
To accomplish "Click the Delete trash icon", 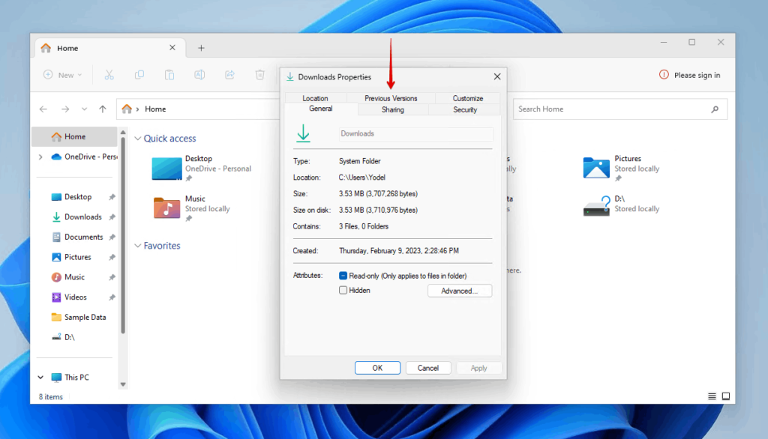I will [259, 75].
